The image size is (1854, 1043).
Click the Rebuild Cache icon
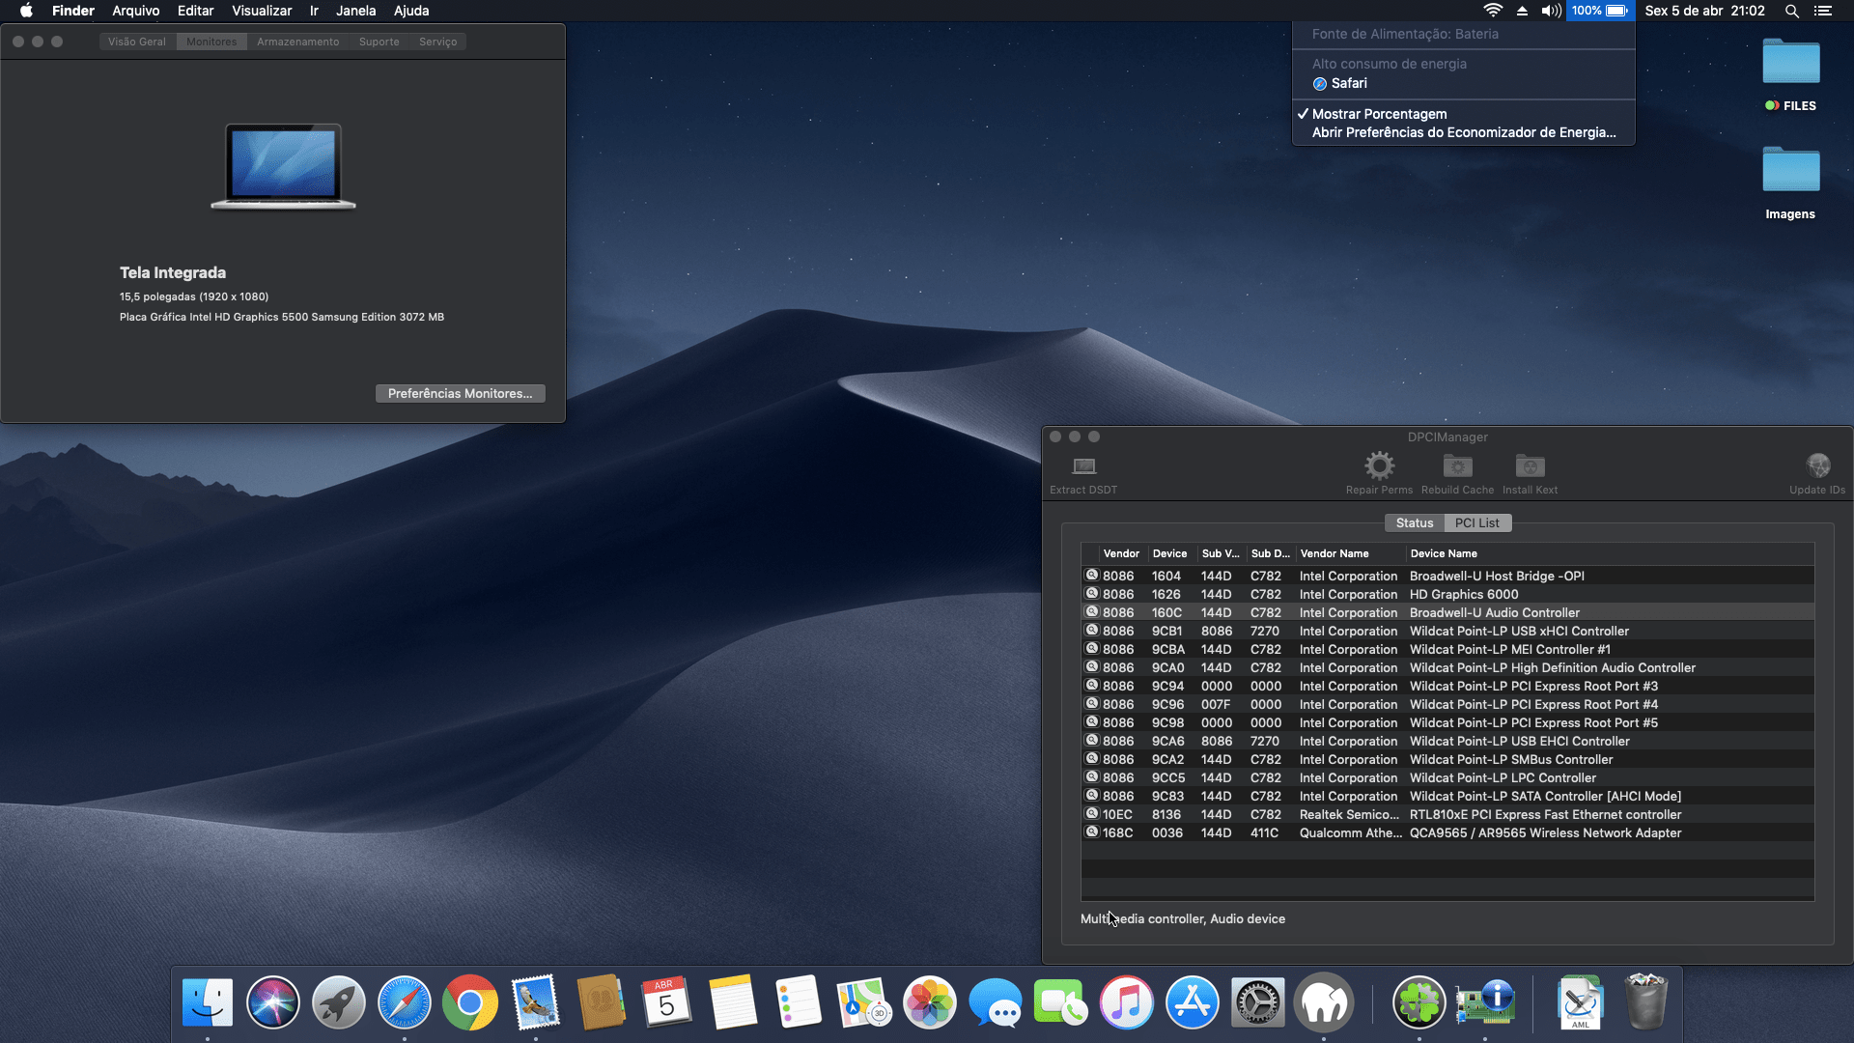1457,466
